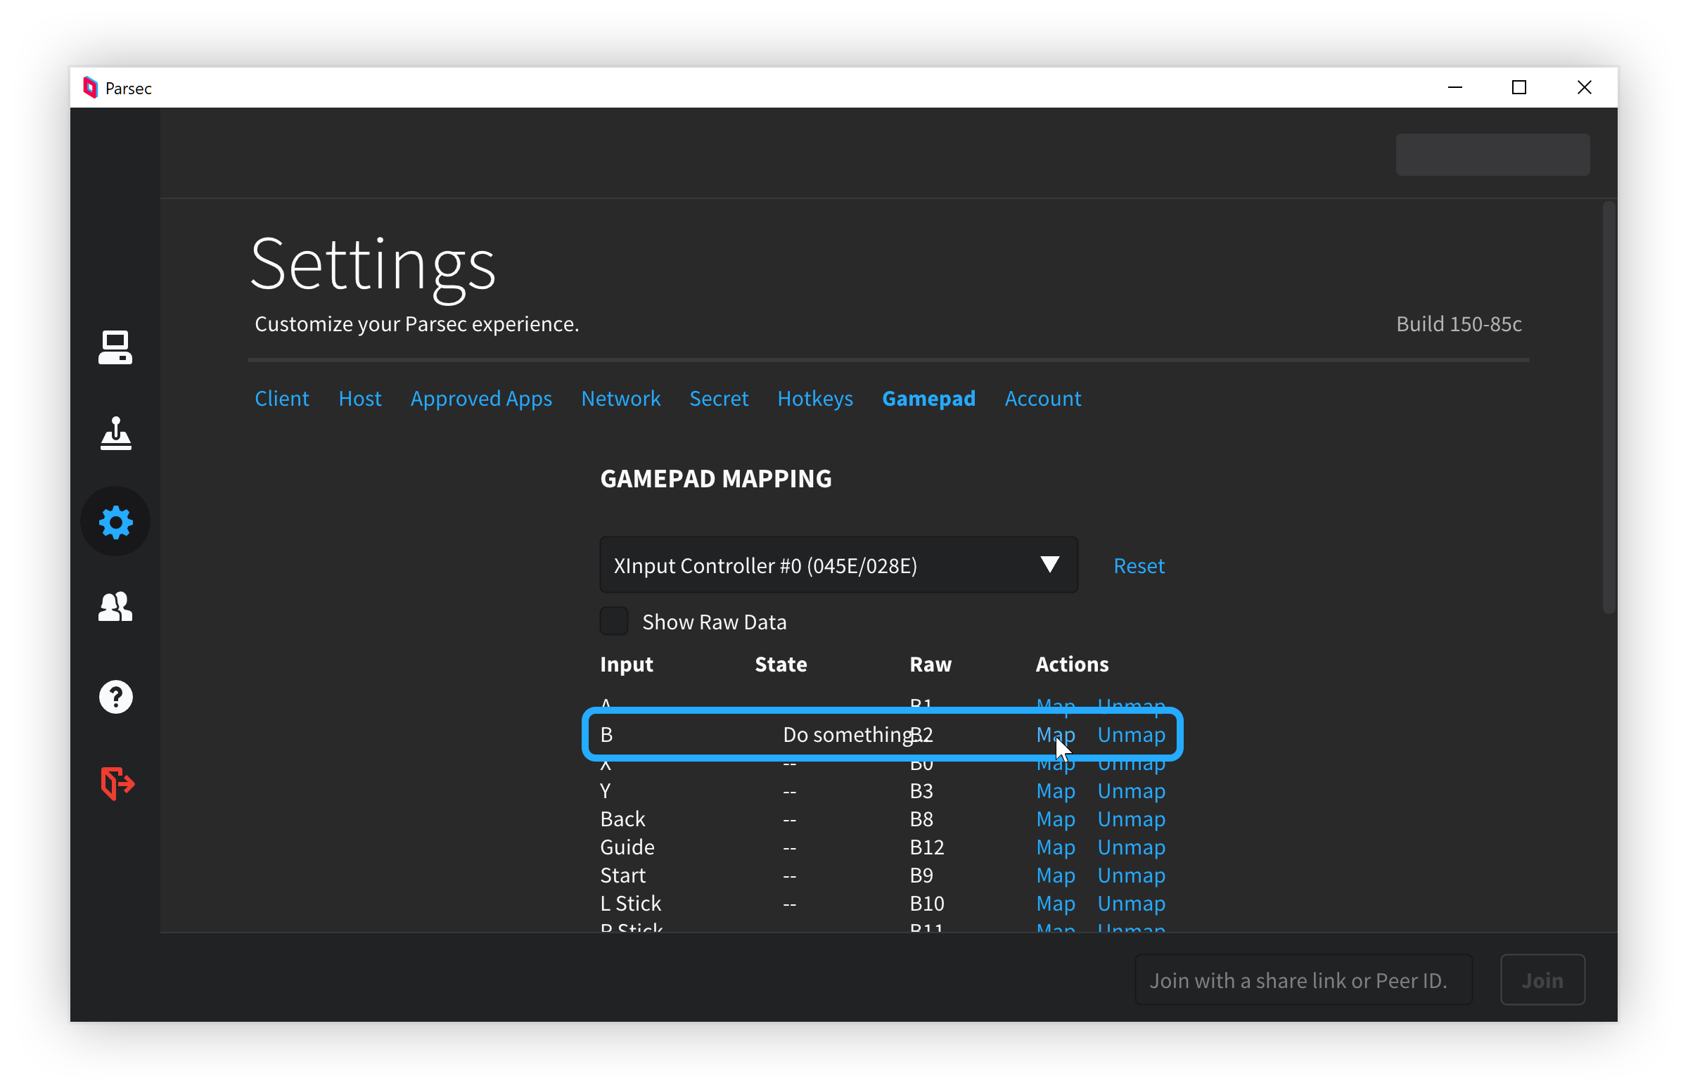The image size is (1688, 1090).
Task: Select the L Stick row label
Action: click(631, 904)
